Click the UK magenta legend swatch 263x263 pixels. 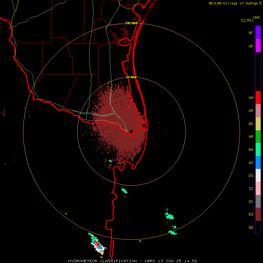pos(258,46)
